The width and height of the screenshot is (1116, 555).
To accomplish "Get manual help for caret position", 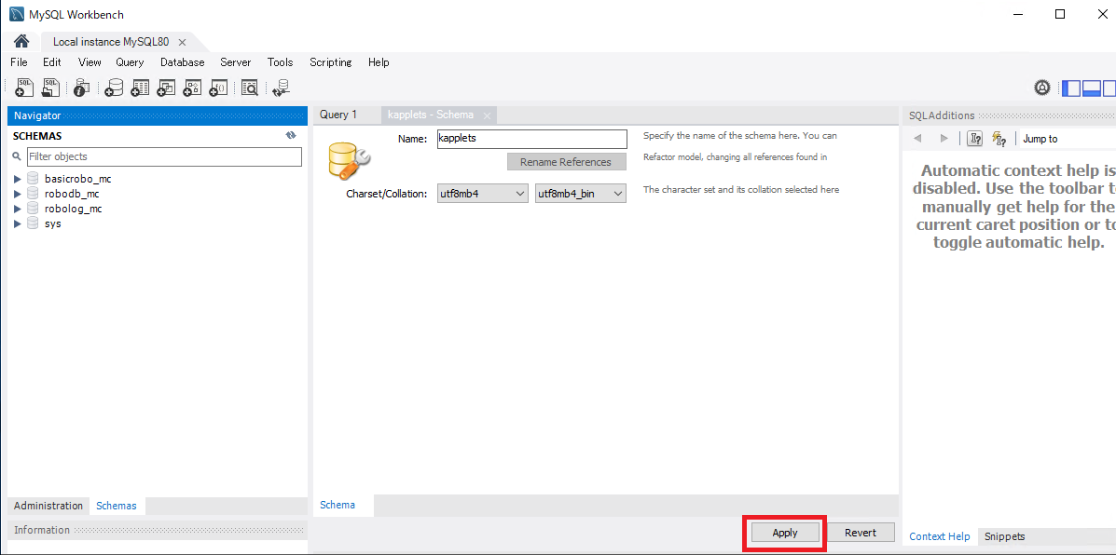I will (974, 139).
